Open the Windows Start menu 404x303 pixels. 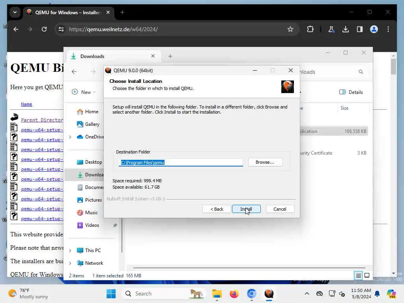point(111,294)
